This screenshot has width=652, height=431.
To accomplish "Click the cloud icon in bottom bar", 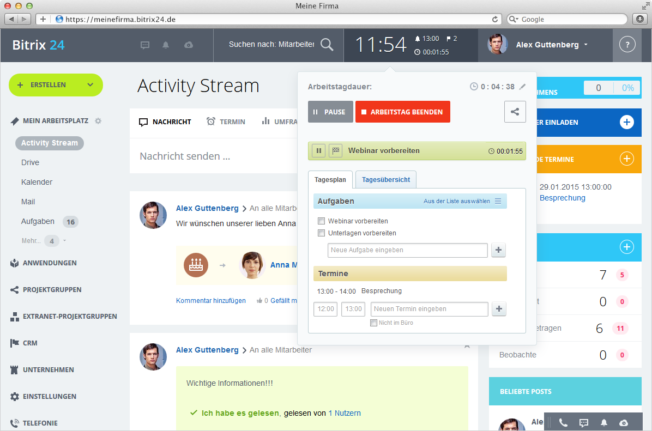I will [623, 423].
